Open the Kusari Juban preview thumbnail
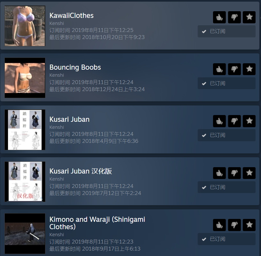The width and height of the screenshot is (261, 256). 25,130
